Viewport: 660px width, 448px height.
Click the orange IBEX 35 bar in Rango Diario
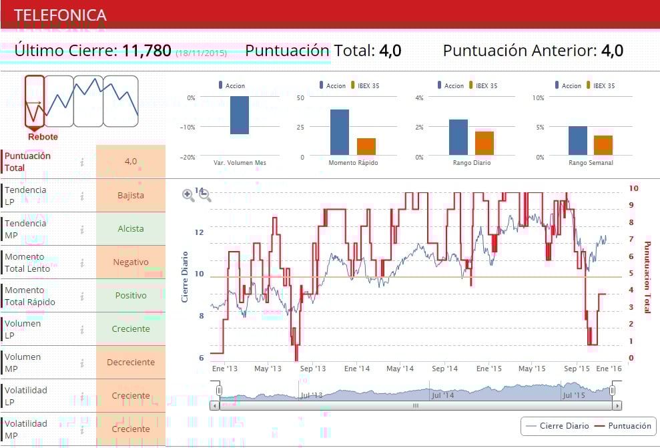[484, 143]
